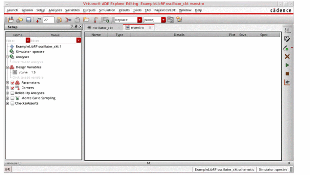Click the AC DC Trans analysis chooser icon
Viewport: 310px width, 175px height.
tap(287, 31)
